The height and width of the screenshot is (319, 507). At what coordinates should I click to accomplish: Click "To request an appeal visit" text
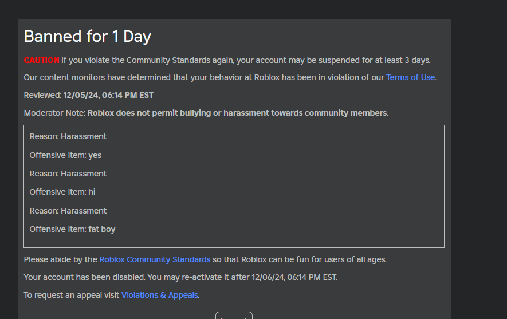[72, 295]
